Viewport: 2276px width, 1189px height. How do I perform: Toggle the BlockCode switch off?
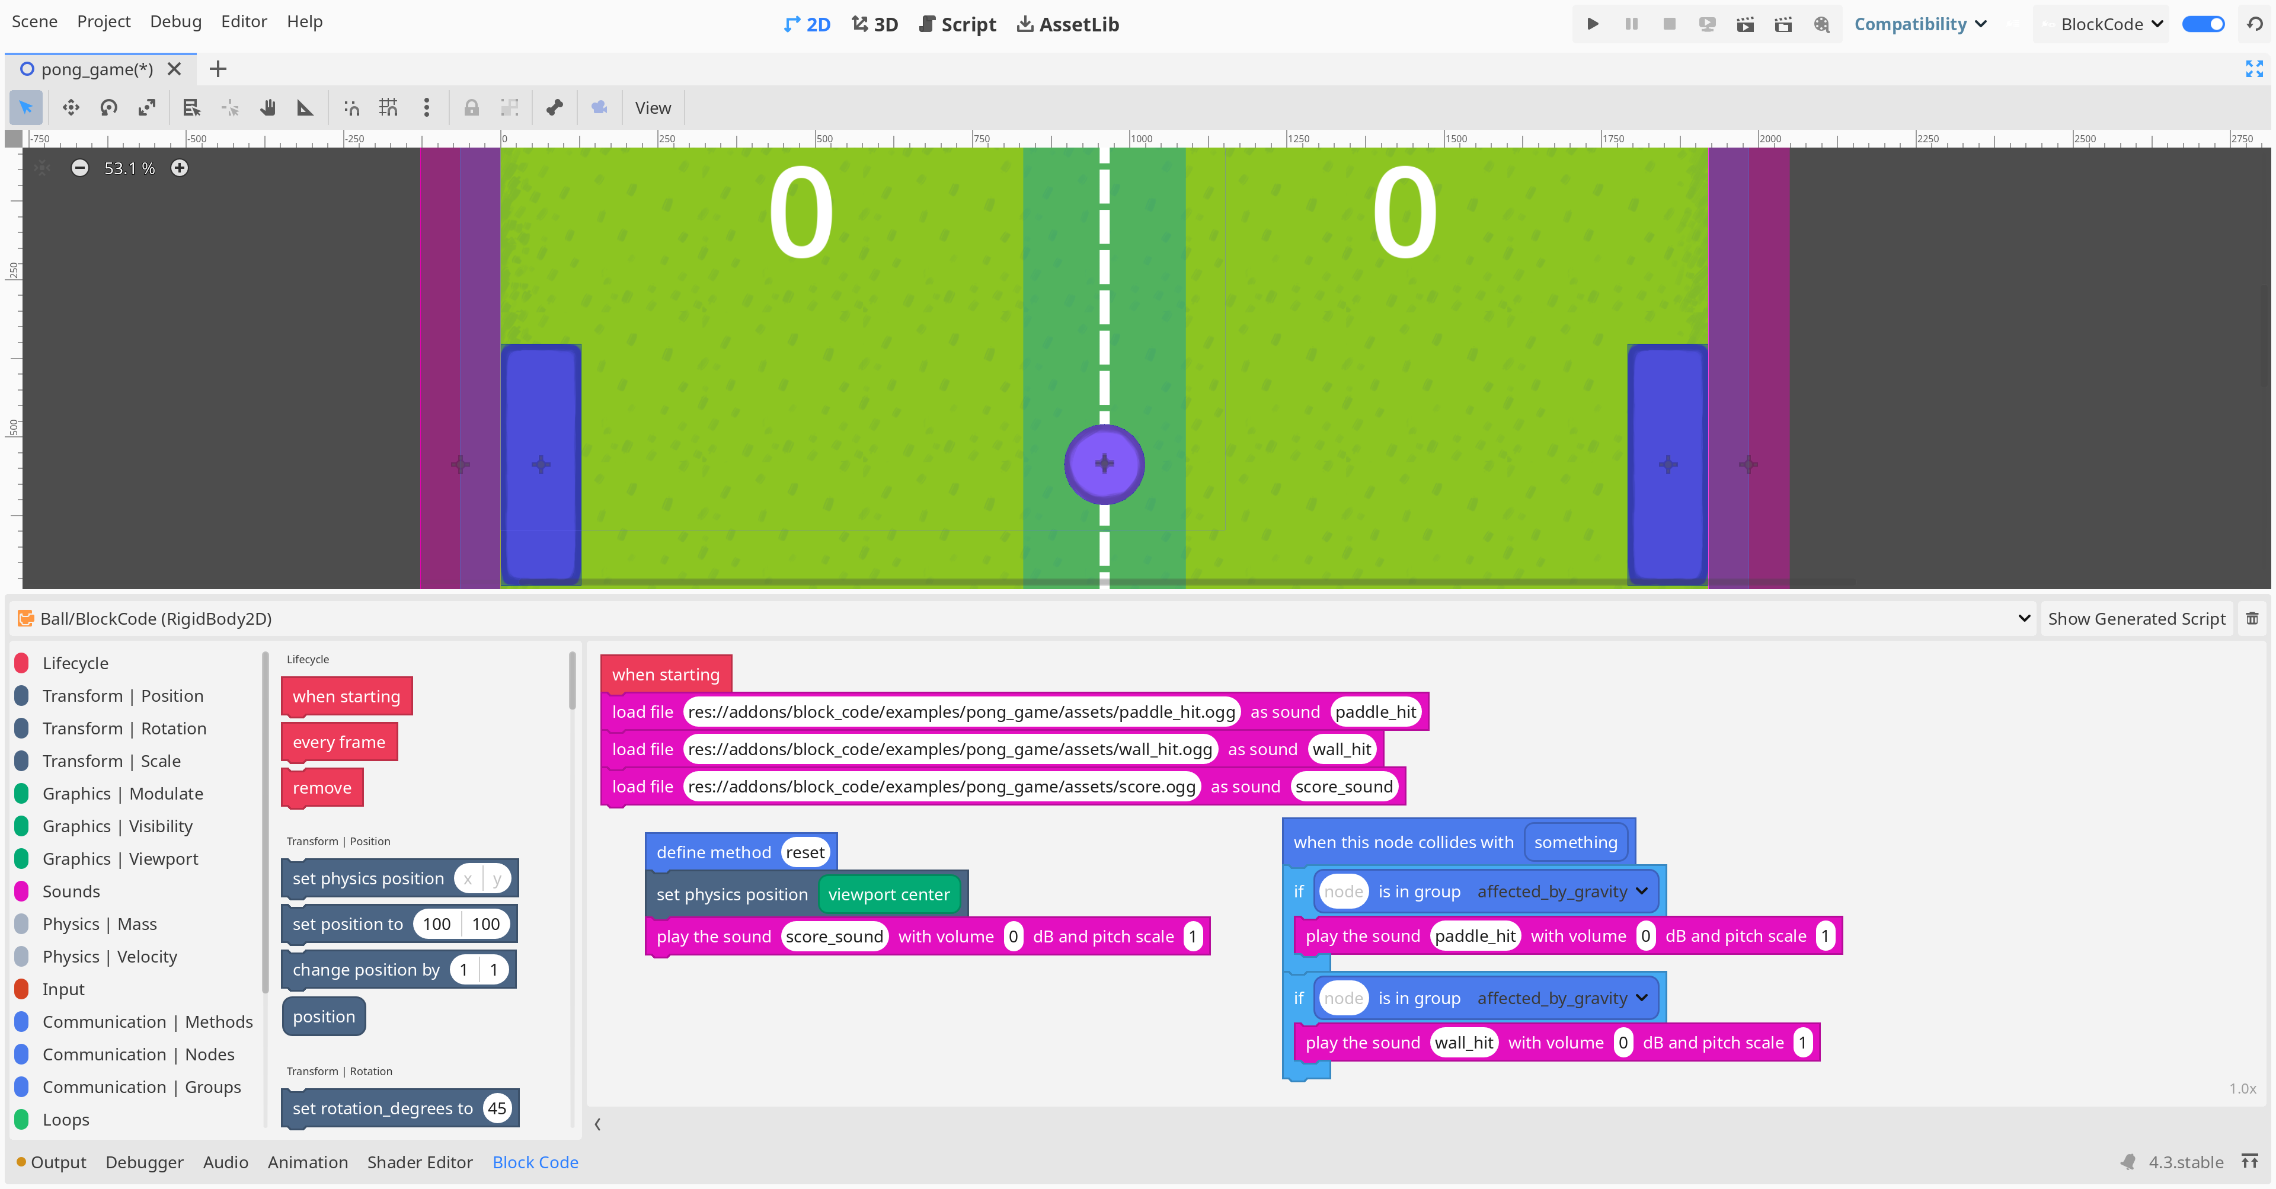pyautogui.click(x=2203, y=24)
